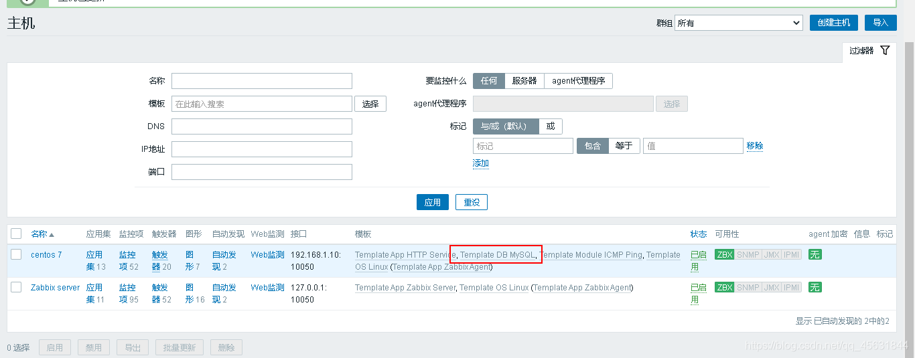Screen dimensions: 915x358
Task: Click the 无 encryption badge for centos 7
Action: tap(815, 254)
